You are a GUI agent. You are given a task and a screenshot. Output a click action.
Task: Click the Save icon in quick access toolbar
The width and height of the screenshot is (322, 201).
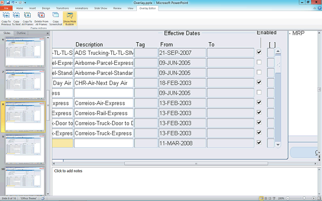pos(9,3)
